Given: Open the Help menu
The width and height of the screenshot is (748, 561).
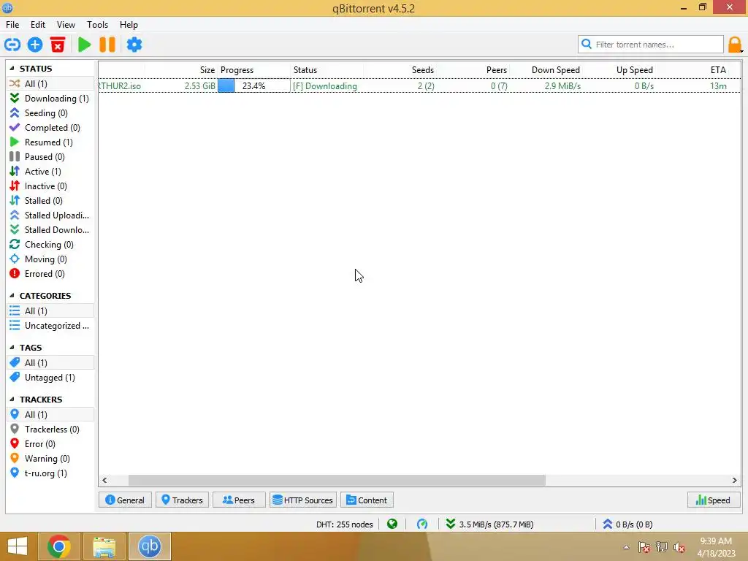Looking at the screenshot, I should pos(129,25).
